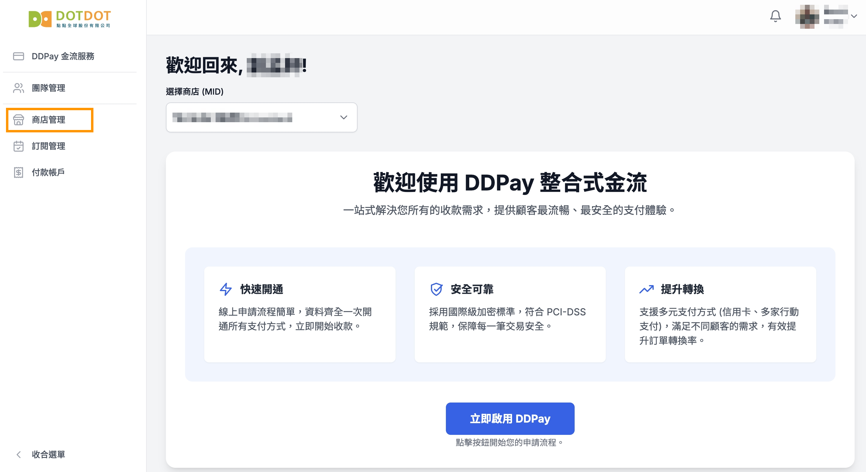The height and width of the screenshot is (472, 866).
Task: Click the 團隊管理 people icon
Action: pyautogui.click(x=19, y=88)
